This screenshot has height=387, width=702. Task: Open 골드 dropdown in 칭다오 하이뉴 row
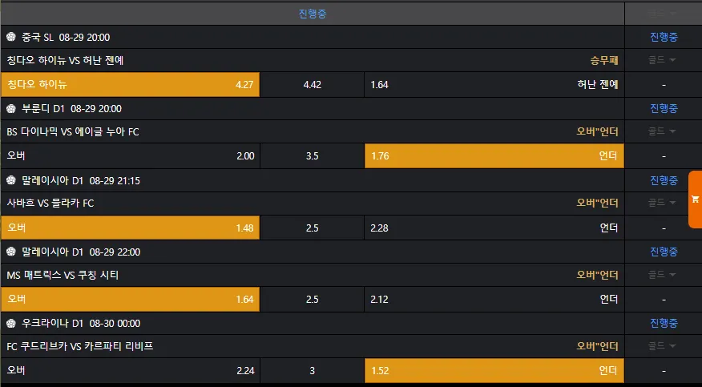pyautogui.click(x=663, y=60)
